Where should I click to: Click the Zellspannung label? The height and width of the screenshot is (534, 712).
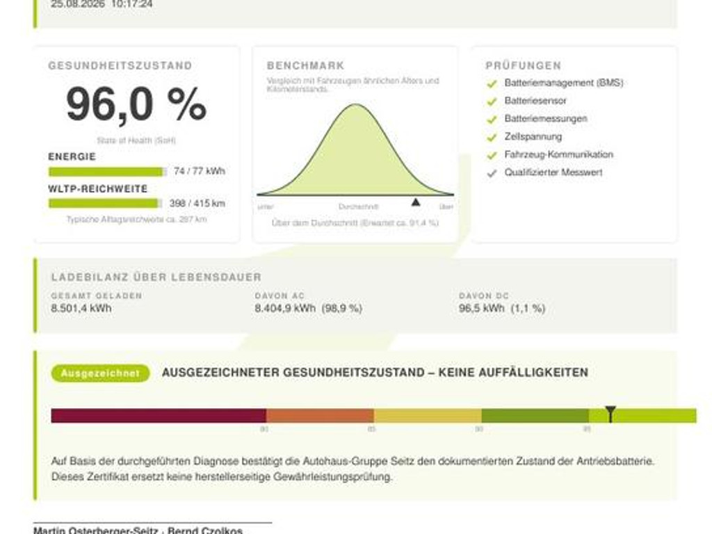coord(533,137)
